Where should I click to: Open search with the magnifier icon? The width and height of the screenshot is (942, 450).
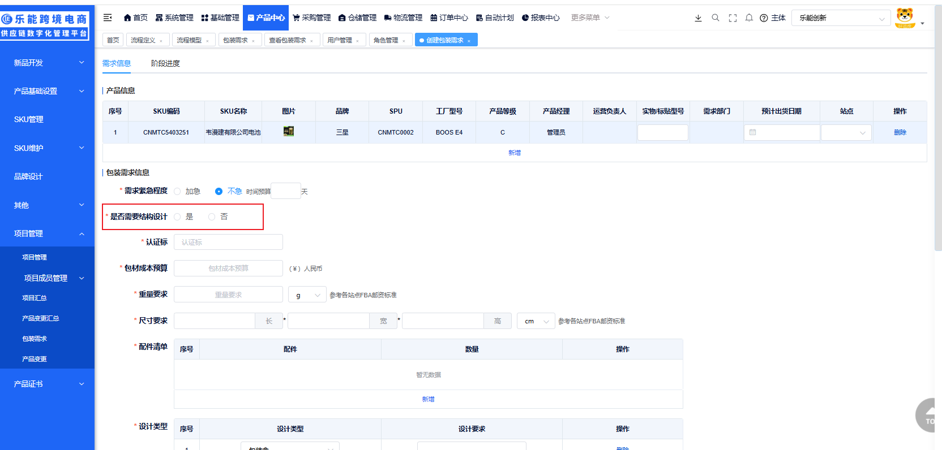click(x=716, y=18)
